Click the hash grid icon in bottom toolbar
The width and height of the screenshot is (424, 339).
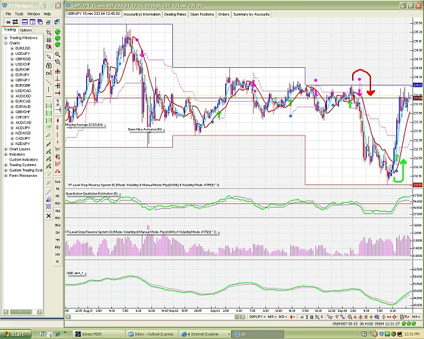coord(312,317)
